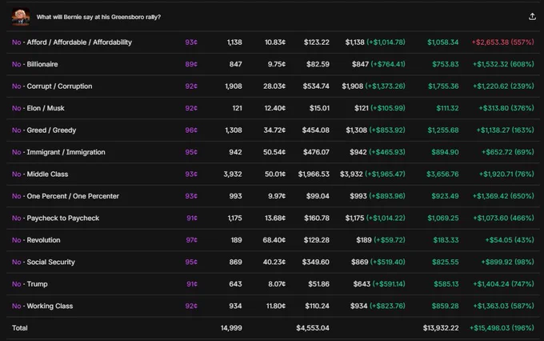The width and height of the screenshot is (544, 341).
Task: Open the Billionaire position row
Action: tap(273, 64)
